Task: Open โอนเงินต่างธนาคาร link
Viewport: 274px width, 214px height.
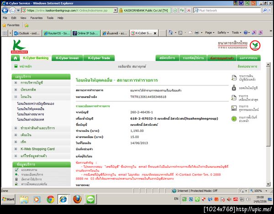Action: [31, 114]
